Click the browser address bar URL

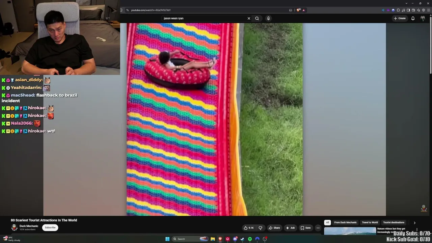151,10
